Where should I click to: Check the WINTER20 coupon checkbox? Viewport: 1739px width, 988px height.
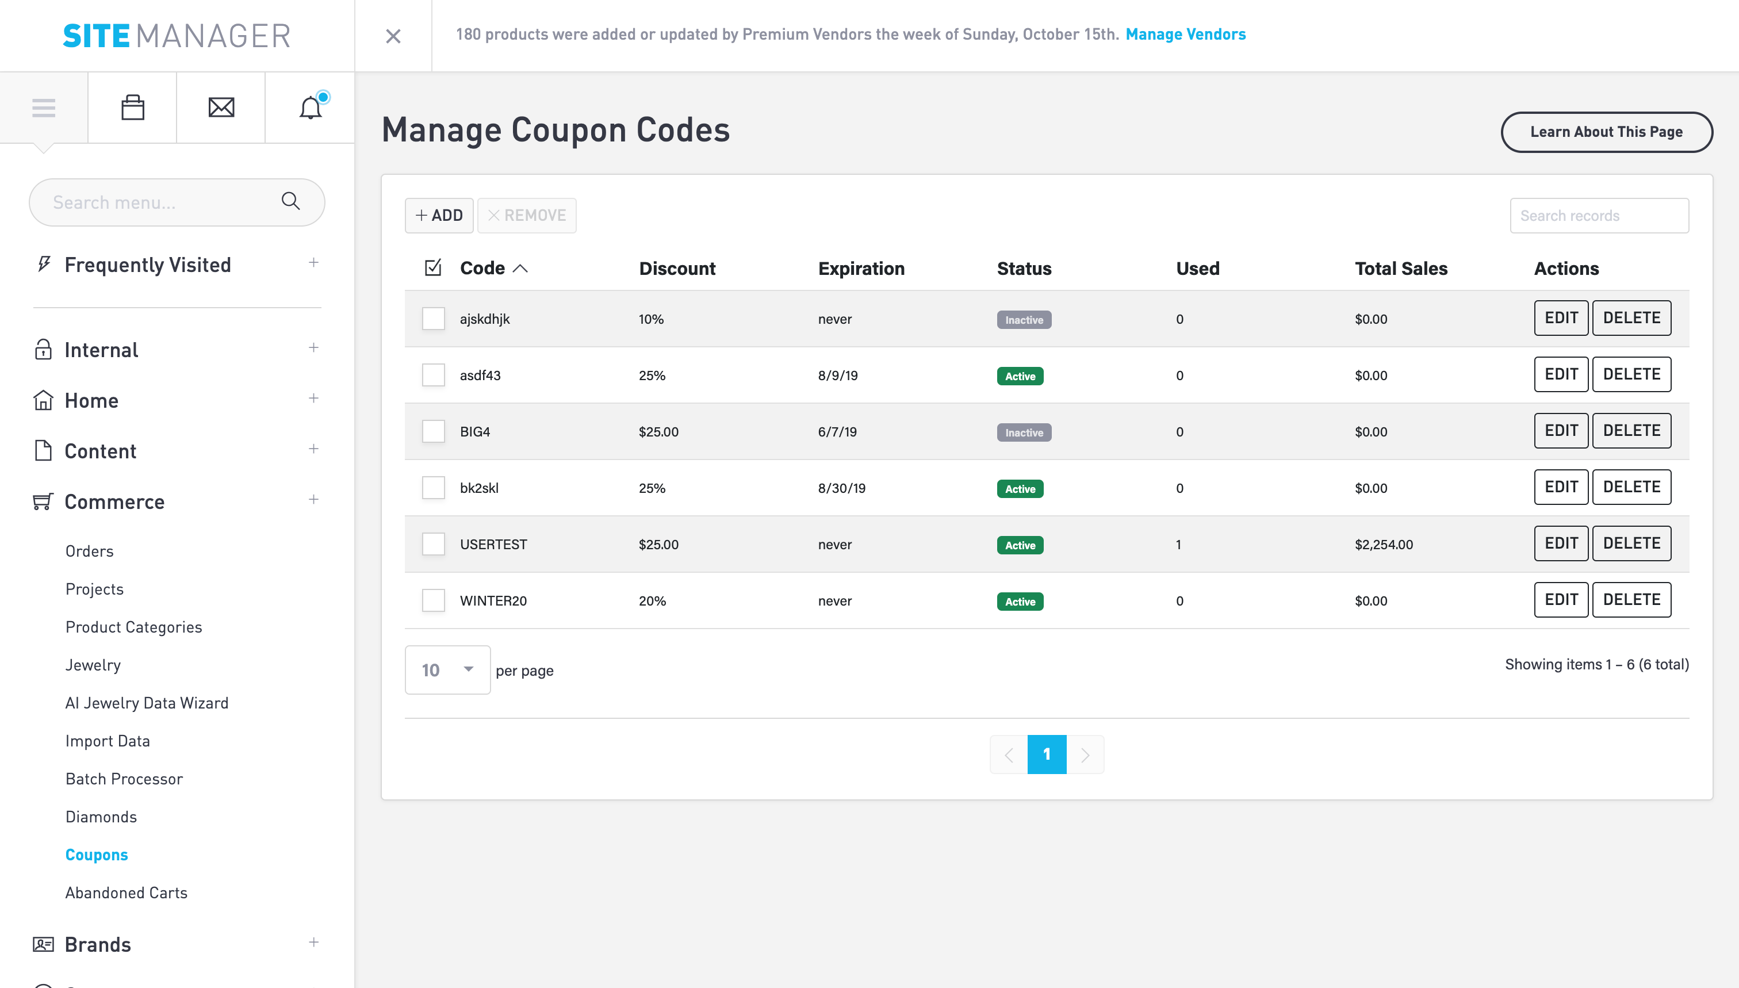point(433,600)
